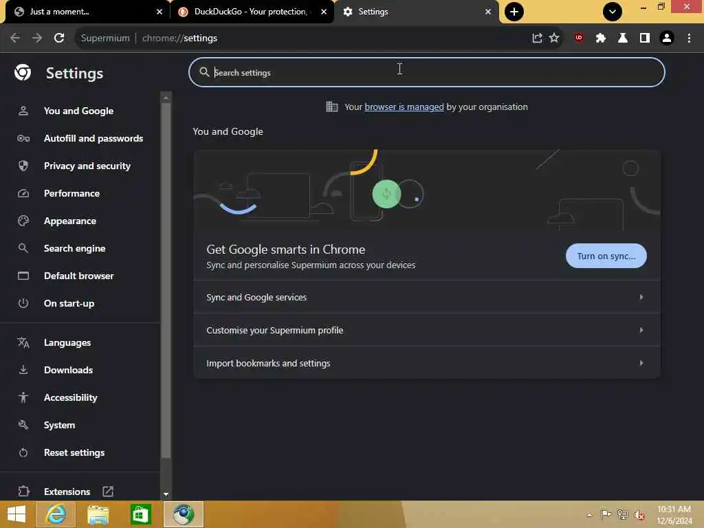The height and width of the screenshot is (528, 704).
Task: Open the Windows Start button
Action: (x=16, y=514)
